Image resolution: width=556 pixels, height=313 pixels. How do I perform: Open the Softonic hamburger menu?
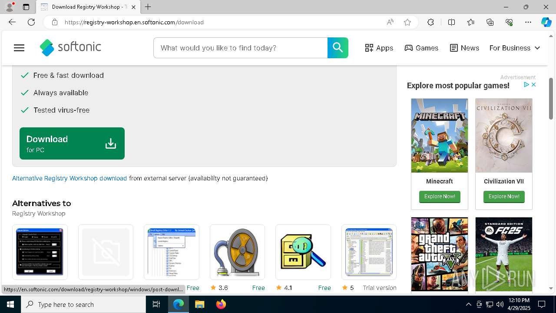point(19,48)
